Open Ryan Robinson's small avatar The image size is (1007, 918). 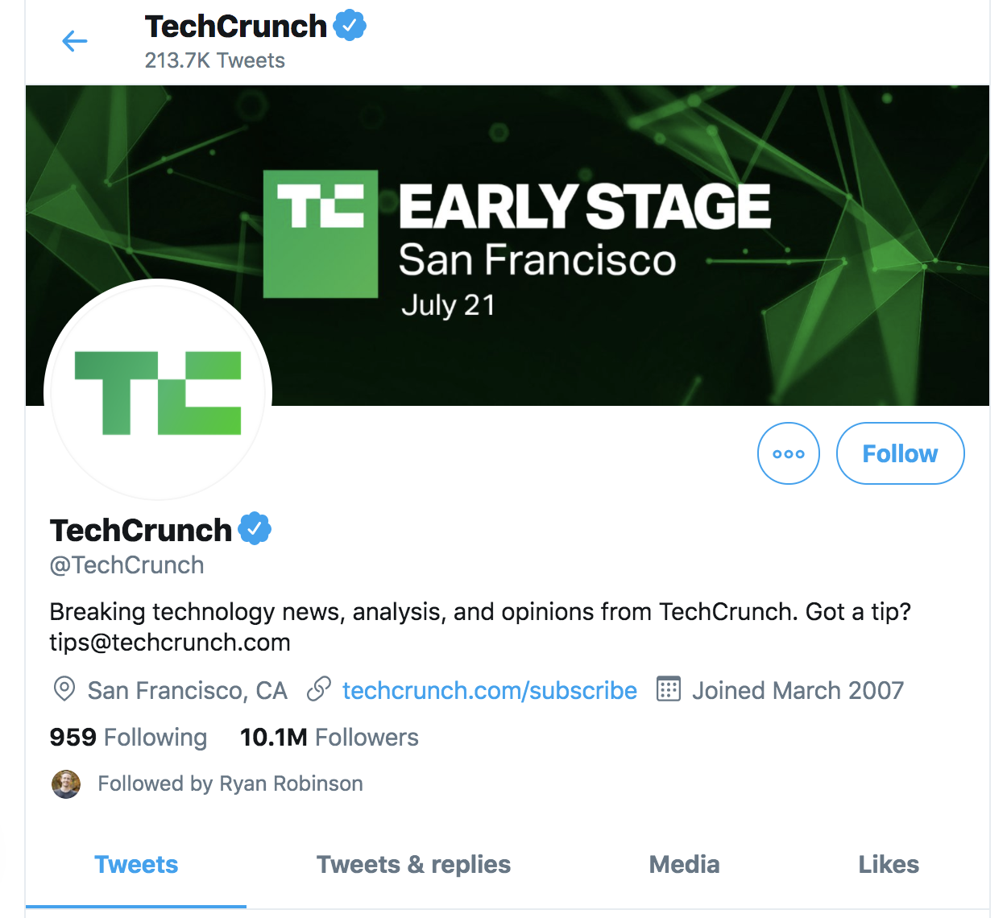tap(66, 783)
